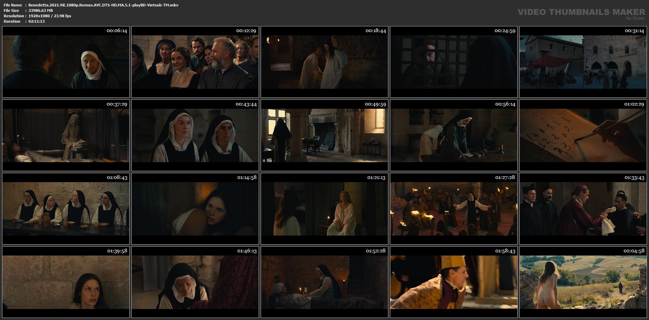Select the thumbnail at 00:12:29

195,62
